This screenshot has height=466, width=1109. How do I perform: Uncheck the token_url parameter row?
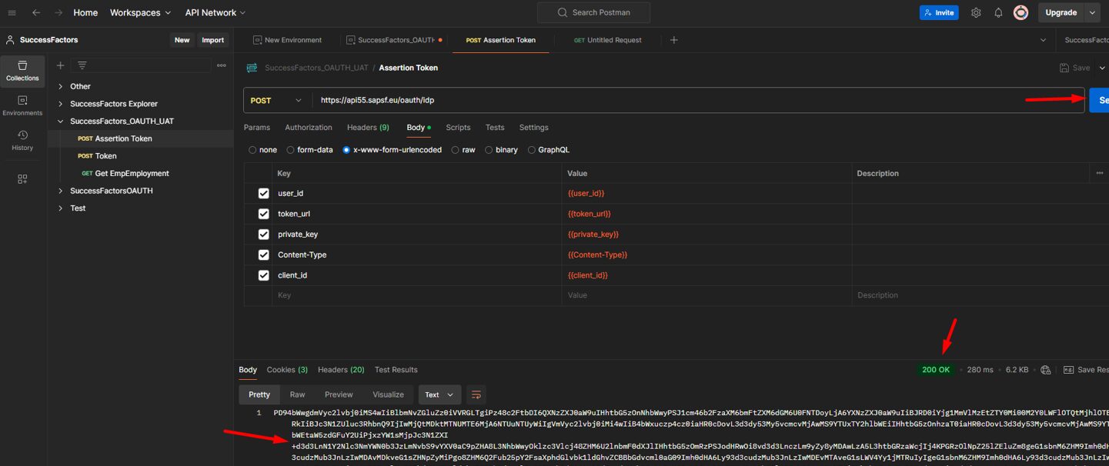coord(263,214)
